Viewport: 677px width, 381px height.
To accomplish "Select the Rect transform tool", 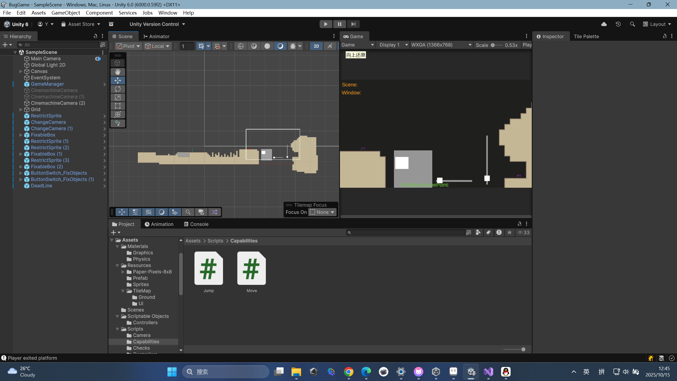I will [x=118, y=106].
